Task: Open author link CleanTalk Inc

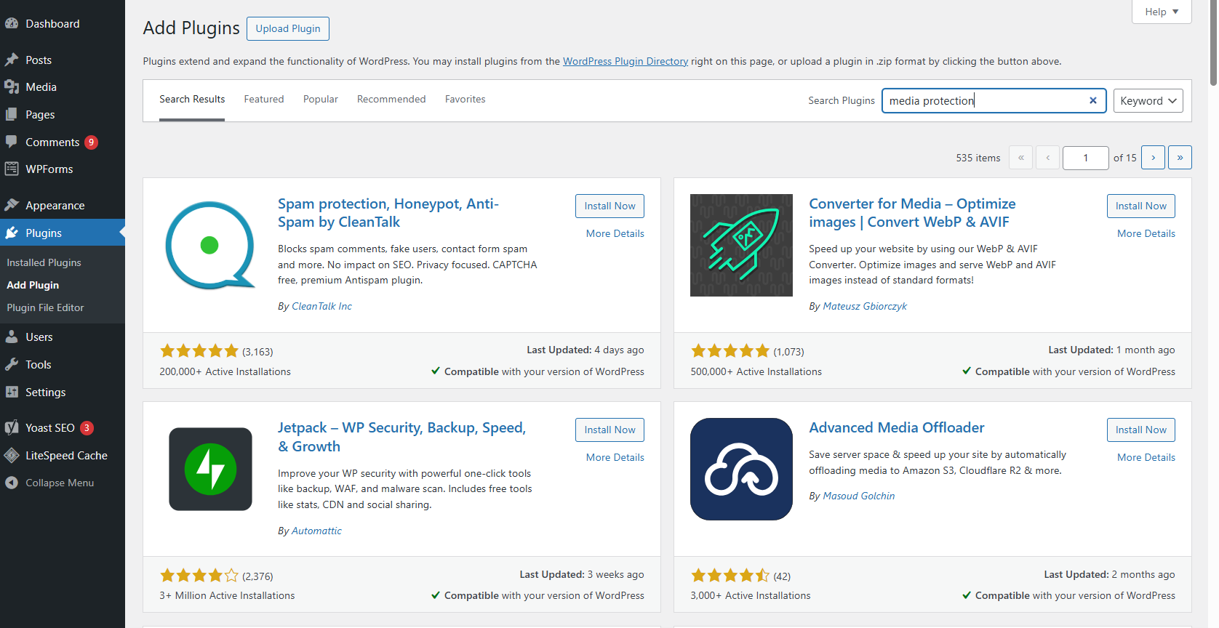Action: [x=321, y=306]
